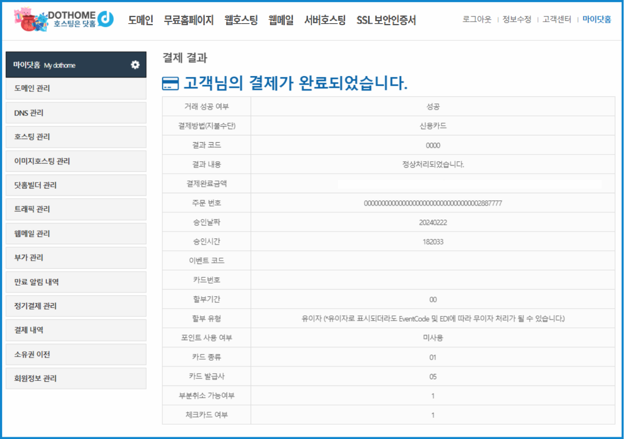The image size is (624, 439).
Task: Open the 도메인 menu
Action: [x=140, y=20]
